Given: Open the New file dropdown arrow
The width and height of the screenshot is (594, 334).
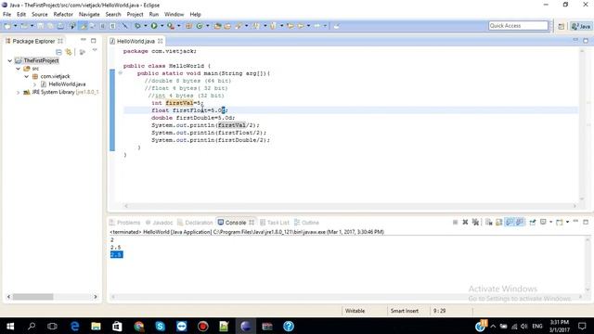Looking at the screenshot, I should point(15,26).
